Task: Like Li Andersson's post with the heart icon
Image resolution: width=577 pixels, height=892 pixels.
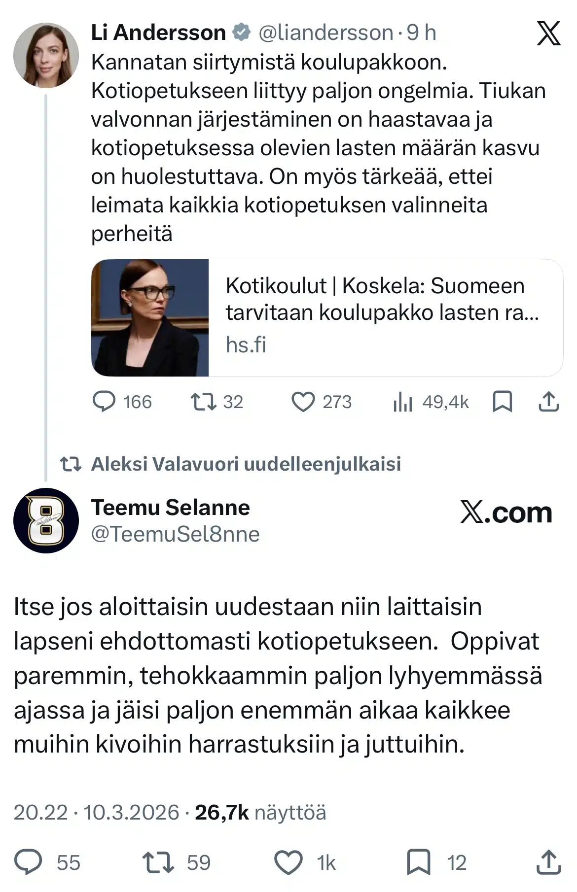Action: tap(303, 402)
